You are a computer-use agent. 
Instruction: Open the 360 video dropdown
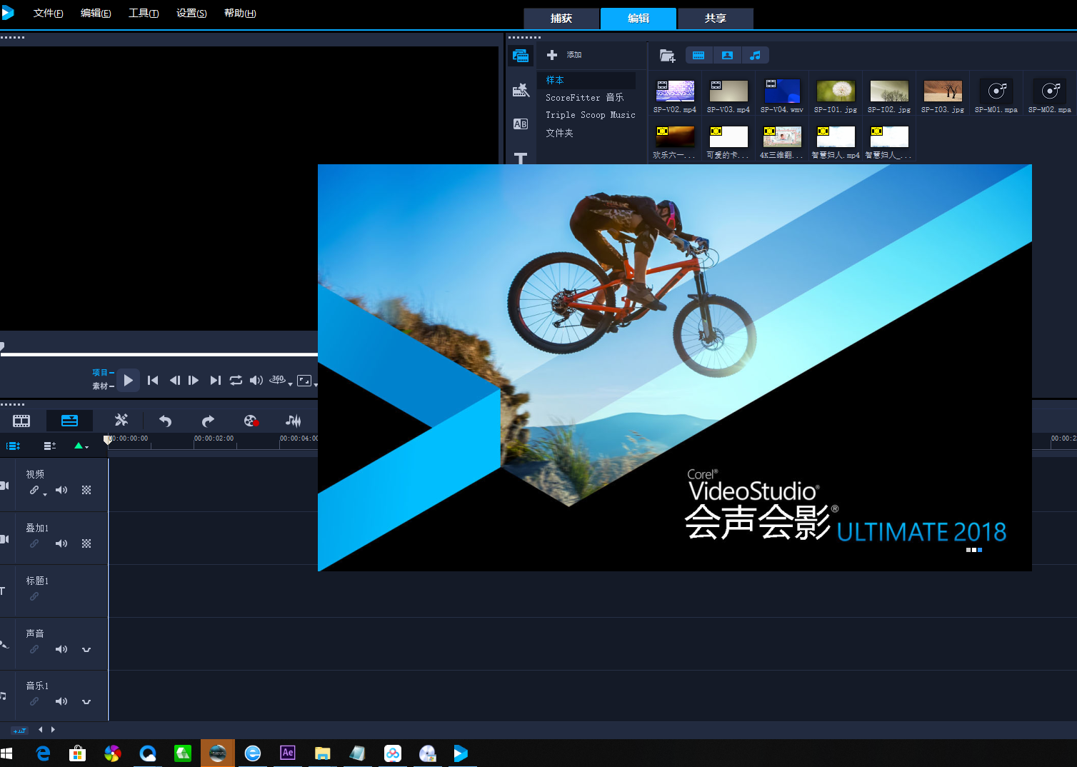pos(280,380)
